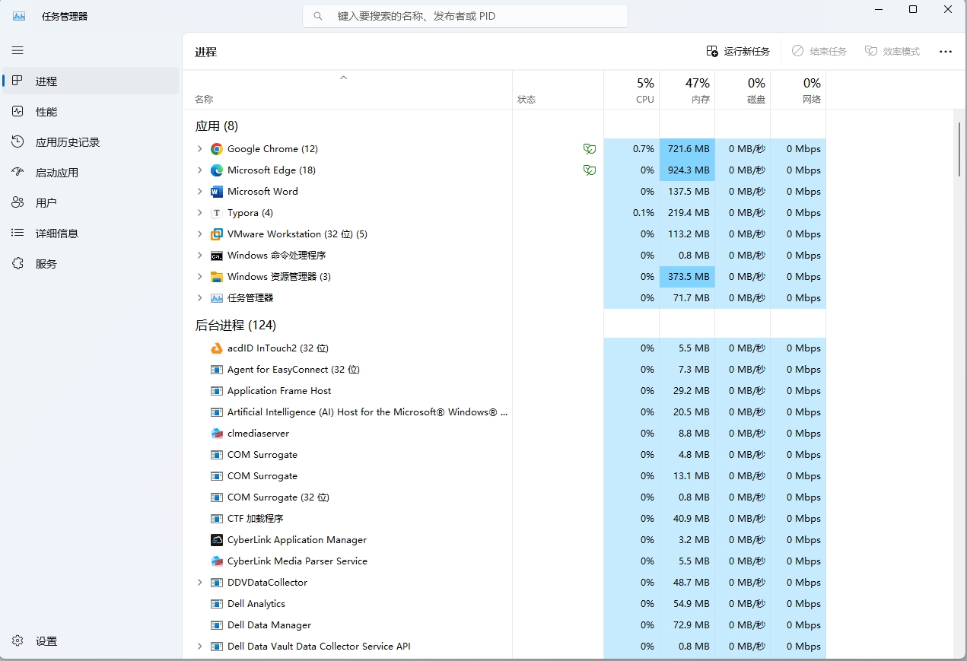Click the Task Manager title bar icon
967x661 pixels.
tap(19, 16)
